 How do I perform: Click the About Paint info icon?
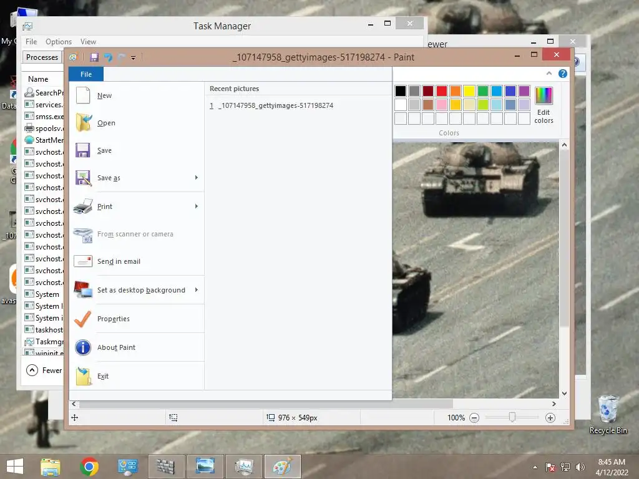tap(83, 347)
